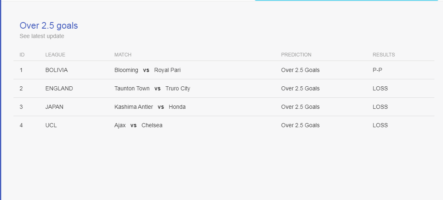
Task: Click the Blooming vs Royal Pari match
Action: (148, 70)
